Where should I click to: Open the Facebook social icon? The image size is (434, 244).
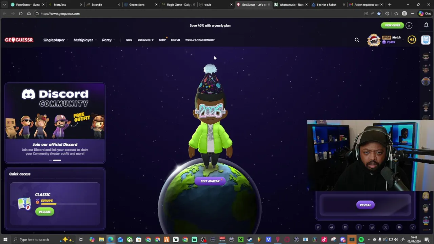359,227
